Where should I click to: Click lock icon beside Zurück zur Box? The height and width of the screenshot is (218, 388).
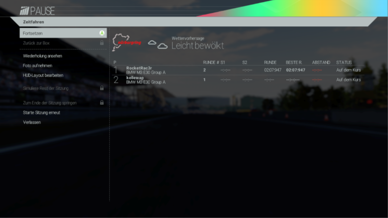(102, 43)
